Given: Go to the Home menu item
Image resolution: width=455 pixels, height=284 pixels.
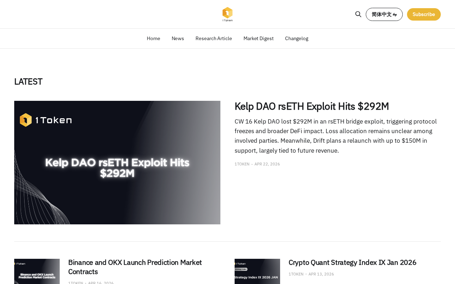Looking at the screenshot, I should click(x=154, y=38).
